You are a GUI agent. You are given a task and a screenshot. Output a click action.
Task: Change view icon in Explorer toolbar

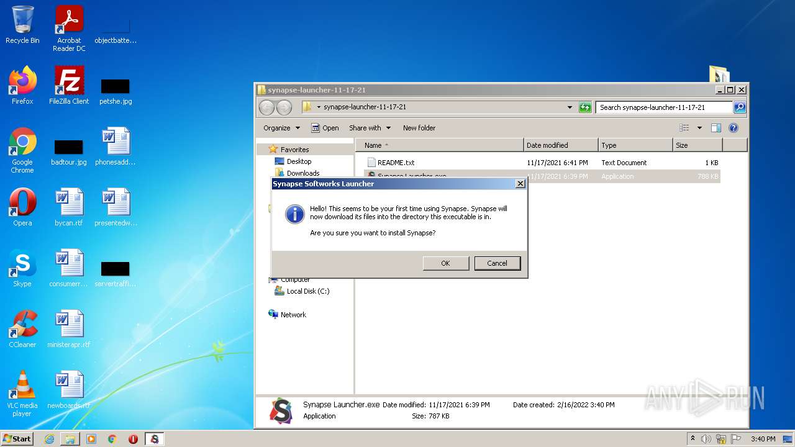pos(684,128)
